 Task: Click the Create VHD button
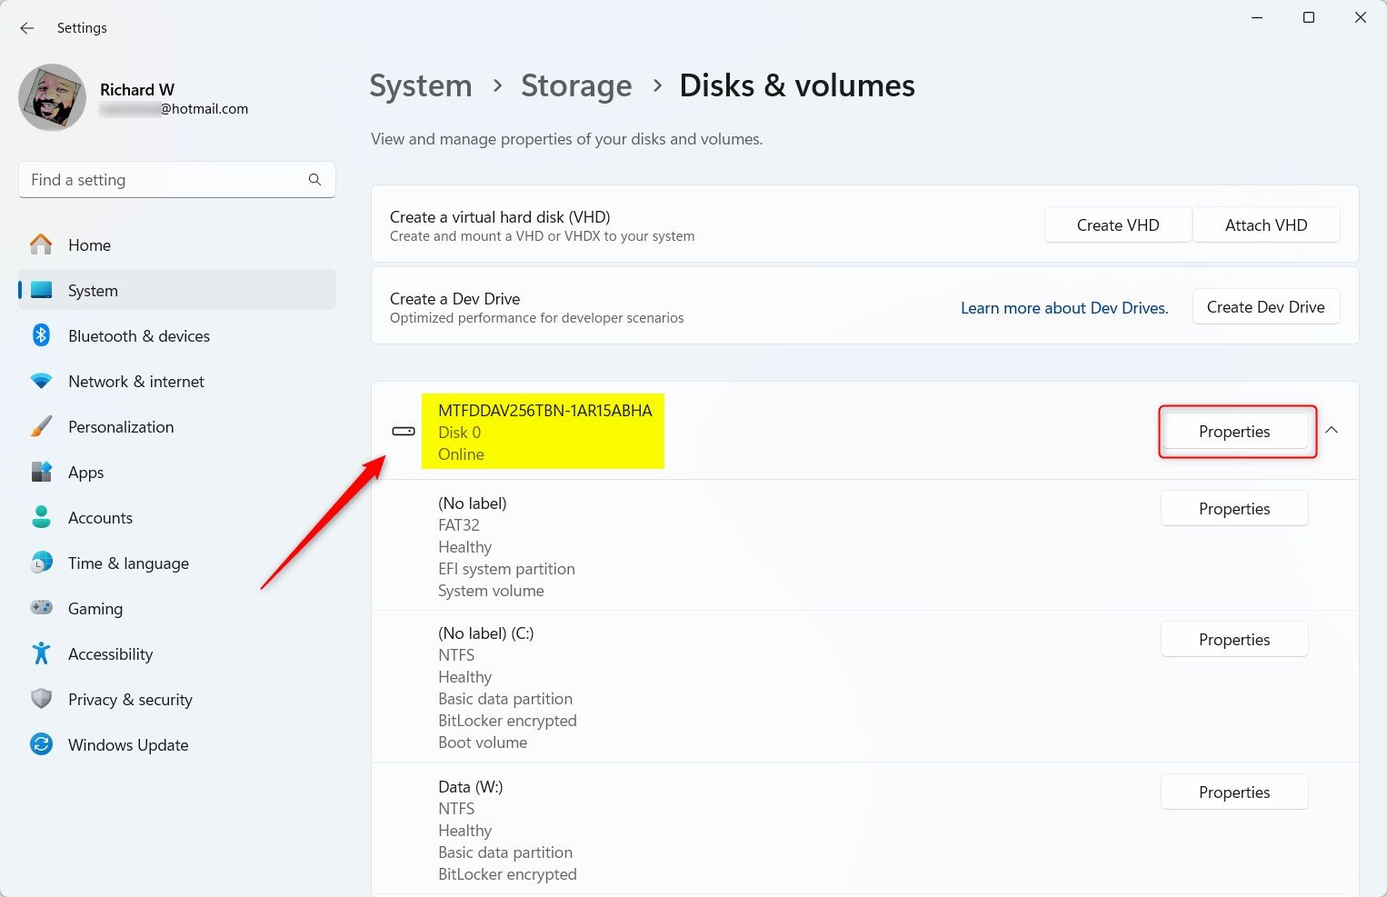coord(1117,224)
